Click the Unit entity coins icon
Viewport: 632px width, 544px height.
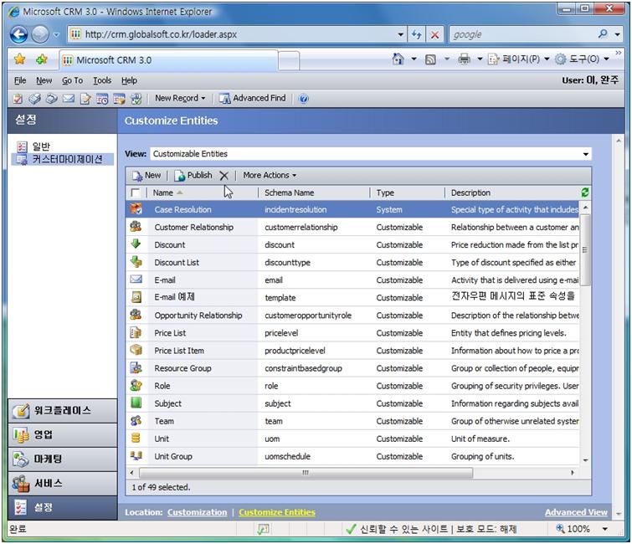coord(136,438)
